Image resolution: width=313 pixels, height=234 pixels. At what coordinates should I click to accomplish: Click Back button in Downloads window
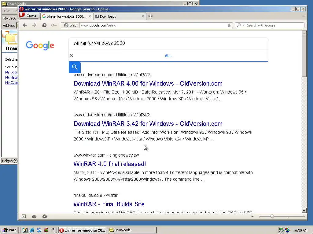[x=10, y=18]
